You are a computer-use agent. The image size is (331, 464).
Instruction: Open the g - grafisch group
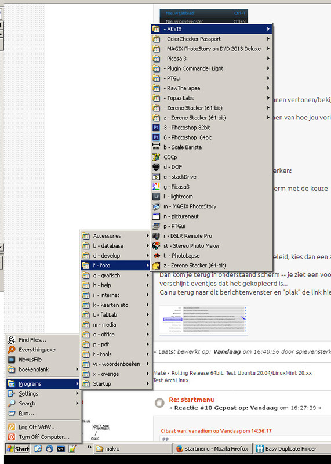tap(116, 275)
